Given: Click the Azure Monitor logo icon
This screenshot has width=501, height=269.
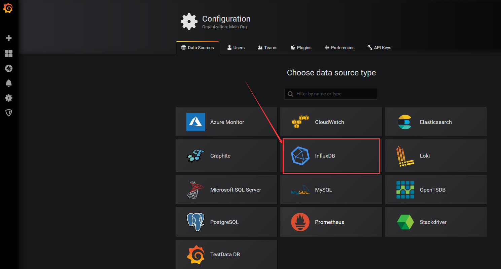Looking at the screenshot, I should click(x=195, y=122).
